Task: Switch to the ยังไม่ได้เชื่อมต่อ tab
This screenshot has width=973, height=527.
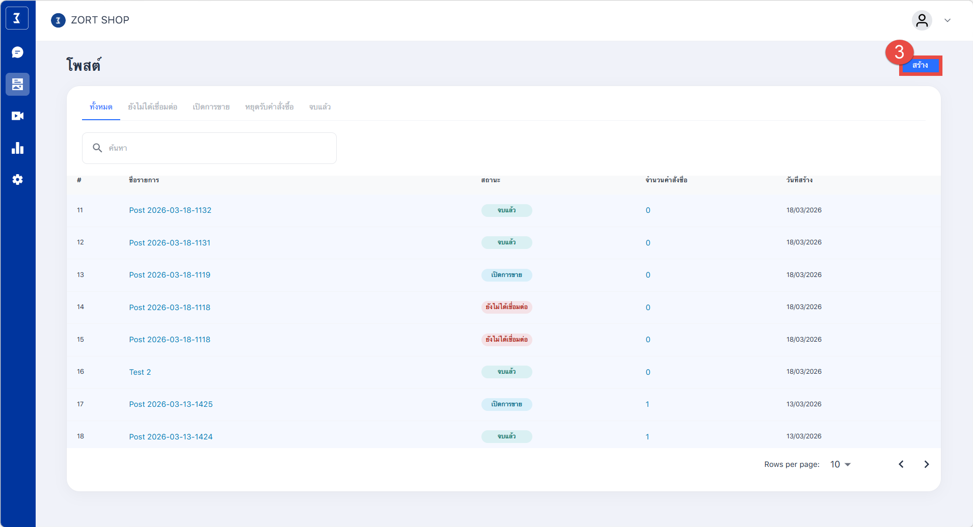Action: click(x=152, y=107)
